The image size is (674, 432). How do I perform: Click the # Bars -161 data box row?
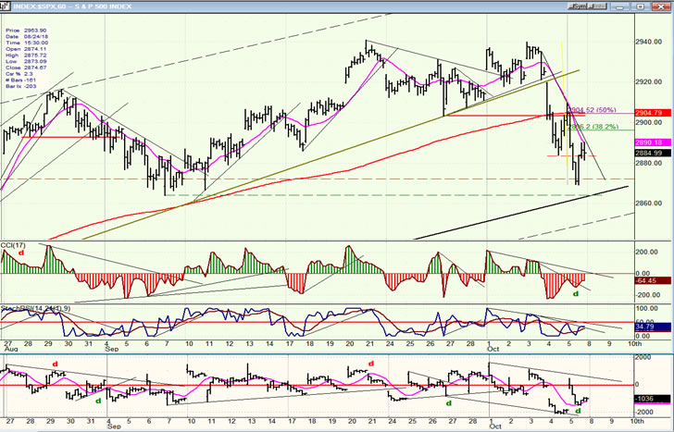(20, 80)
